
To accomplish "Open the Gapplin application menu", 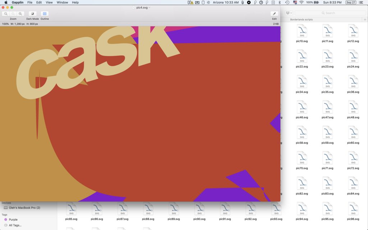I will pyautogui.click(x=18, y=3).
